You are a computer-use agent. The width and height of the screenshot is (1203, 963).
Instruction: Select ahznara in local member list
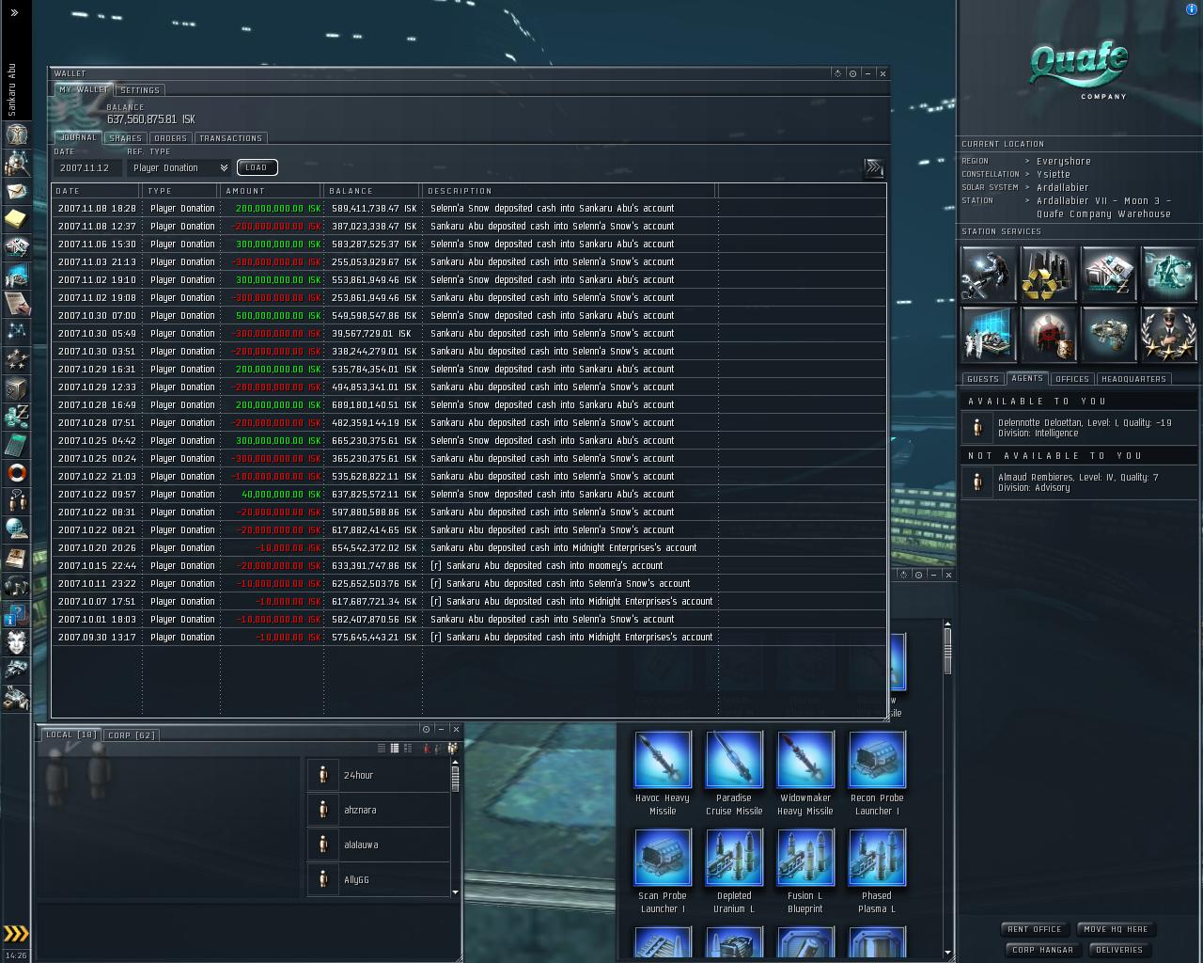click(379, 810)
